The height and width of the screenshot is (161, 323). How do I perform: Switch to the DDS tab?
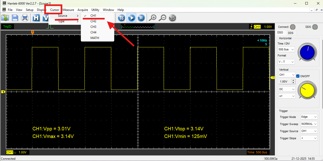(x=291, y=33)
